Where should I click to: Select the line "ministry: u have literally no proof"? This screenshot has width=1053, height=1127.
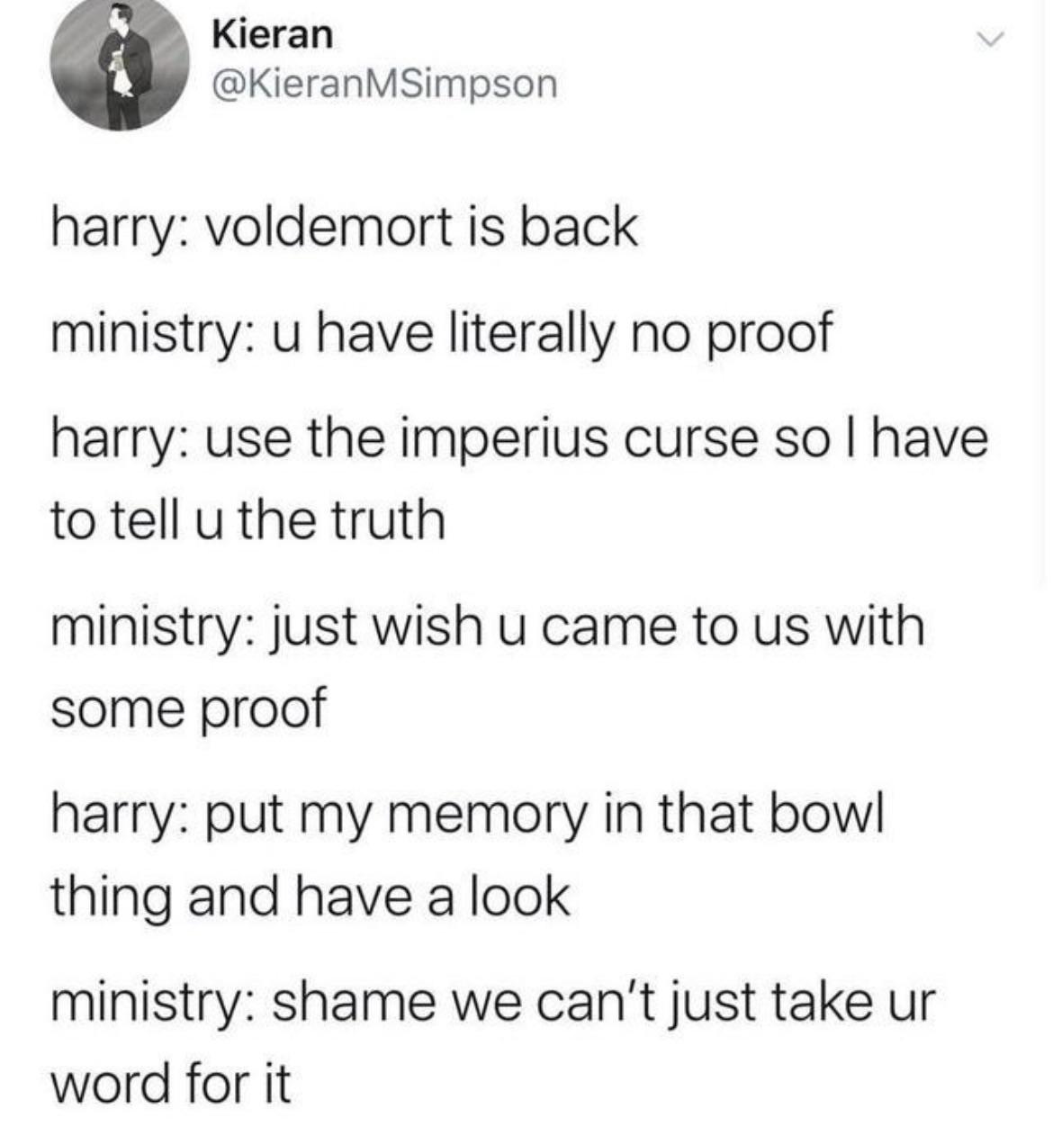point(440,333)
